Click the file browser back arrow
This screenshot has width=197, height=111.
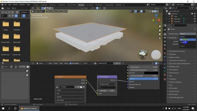click(3, 12)
